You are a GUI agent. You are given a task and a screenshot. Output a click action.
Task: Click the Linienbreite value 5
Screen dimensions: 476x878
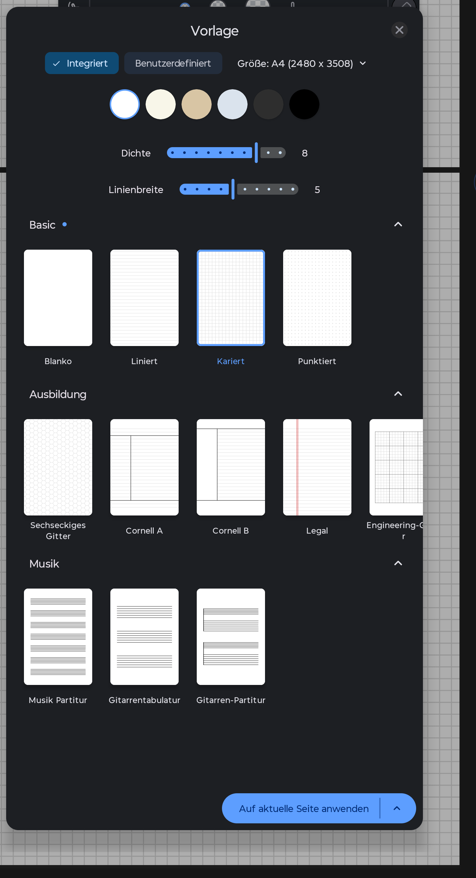coord(317,190)
